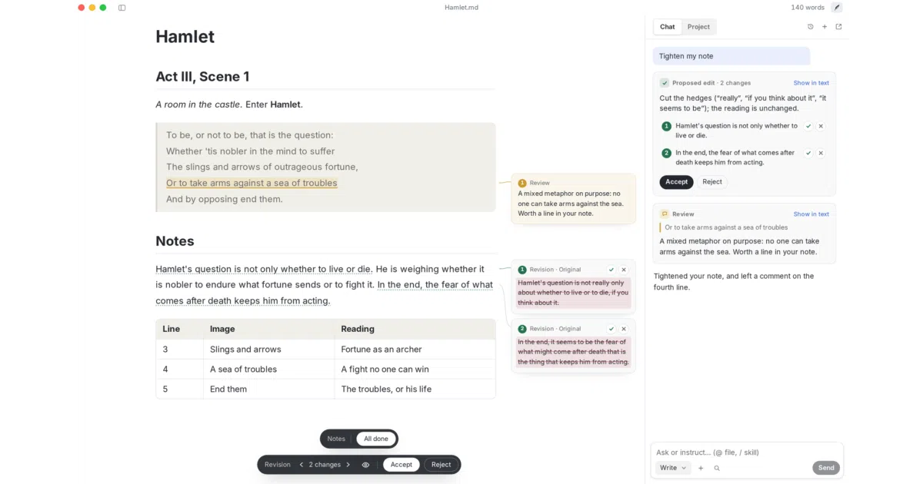Click the search icon in chat input
The image size is (923, 484).
(717, 468)
